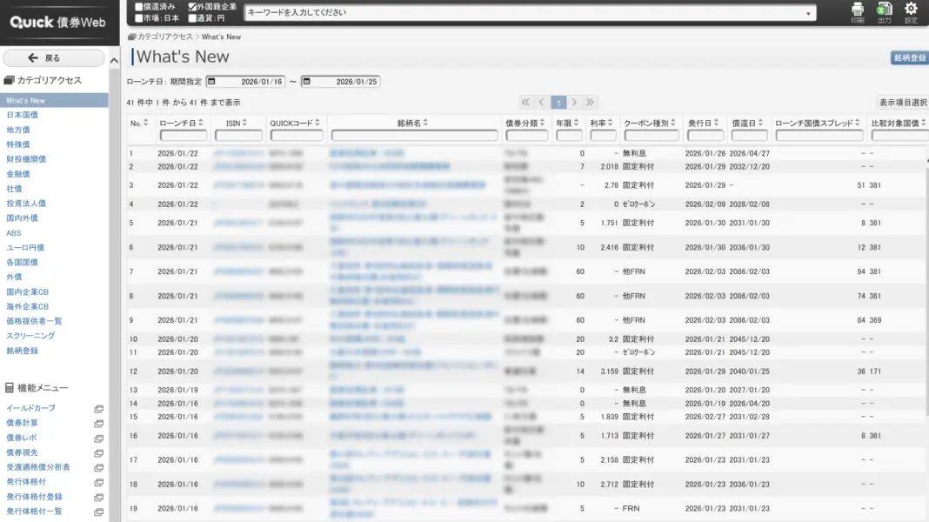Open イールドカーブ in new window icon
929x522 pixels.
99,409
